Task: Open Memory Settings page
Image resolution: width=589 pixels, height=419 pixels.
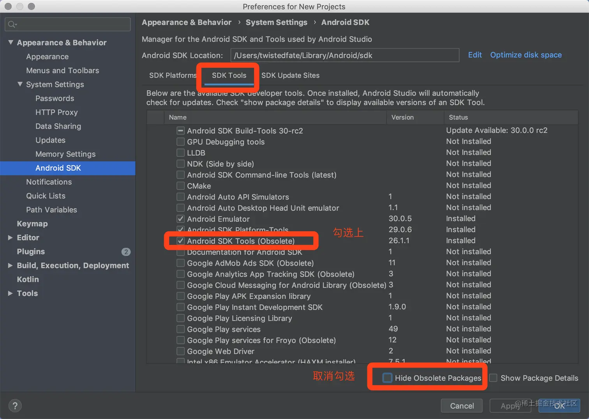Action: (65, 154)
